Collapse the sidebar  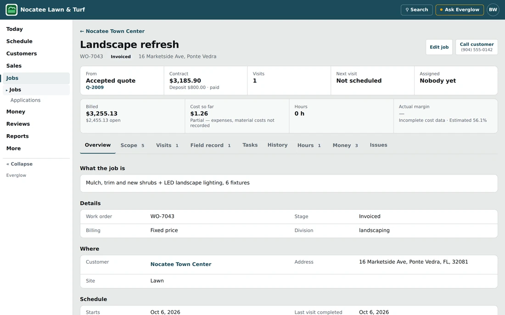(20, 164)
